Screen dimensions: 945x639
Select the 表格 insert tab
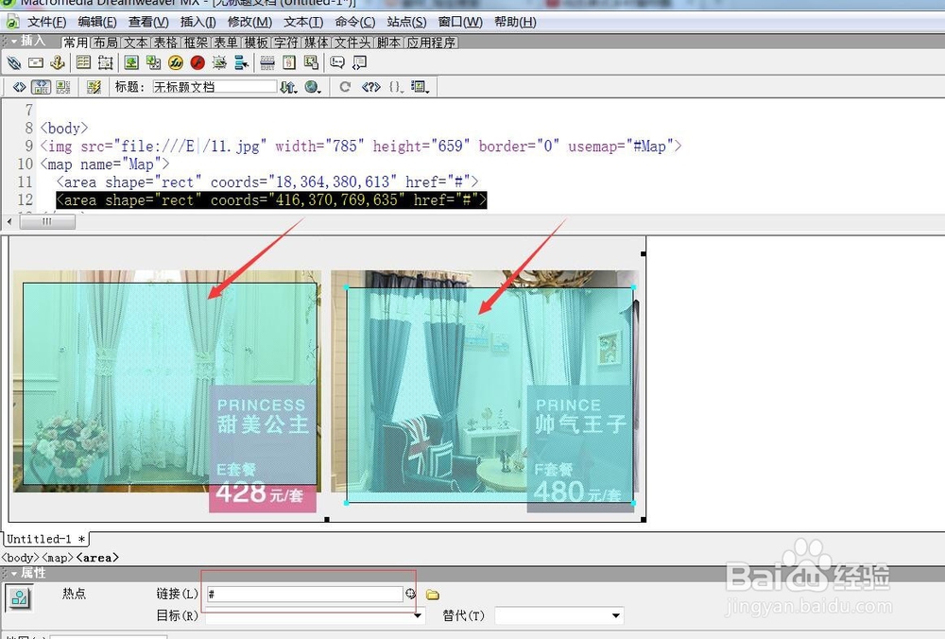[165, 43]
